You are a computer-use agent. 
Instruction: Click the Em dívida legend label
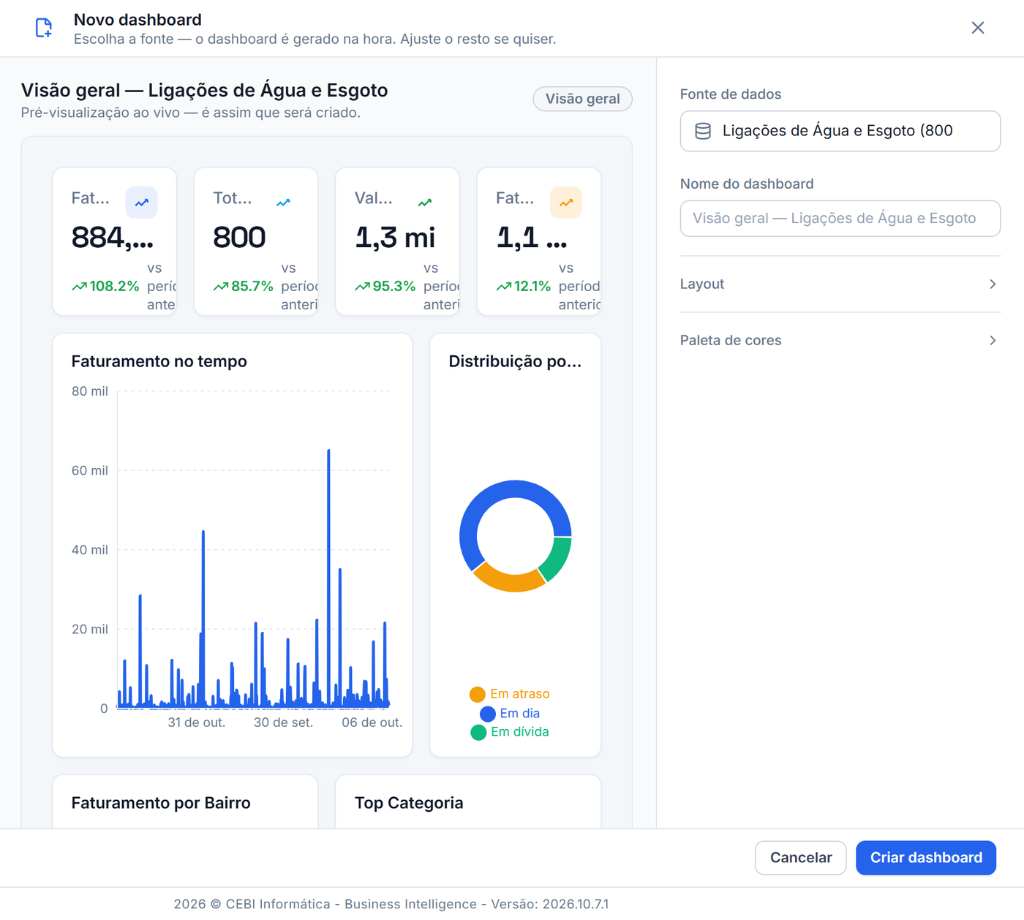pyautogui.click(x=520, y=732)
